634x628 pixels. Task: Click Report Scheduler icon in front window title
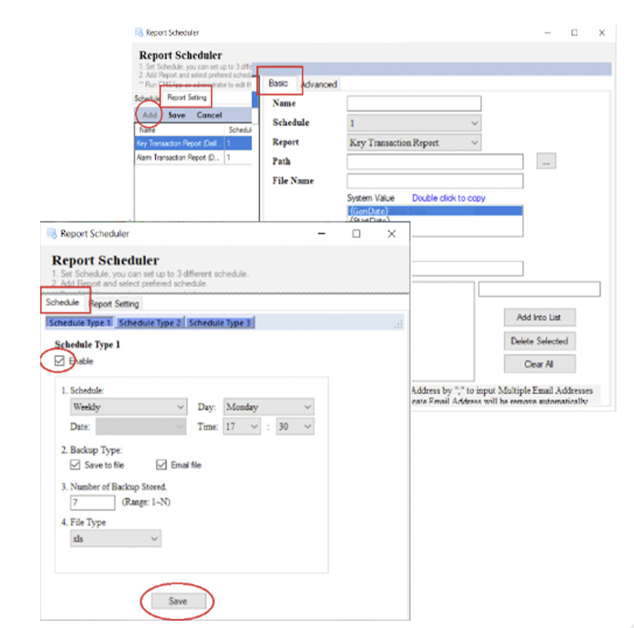51,234
